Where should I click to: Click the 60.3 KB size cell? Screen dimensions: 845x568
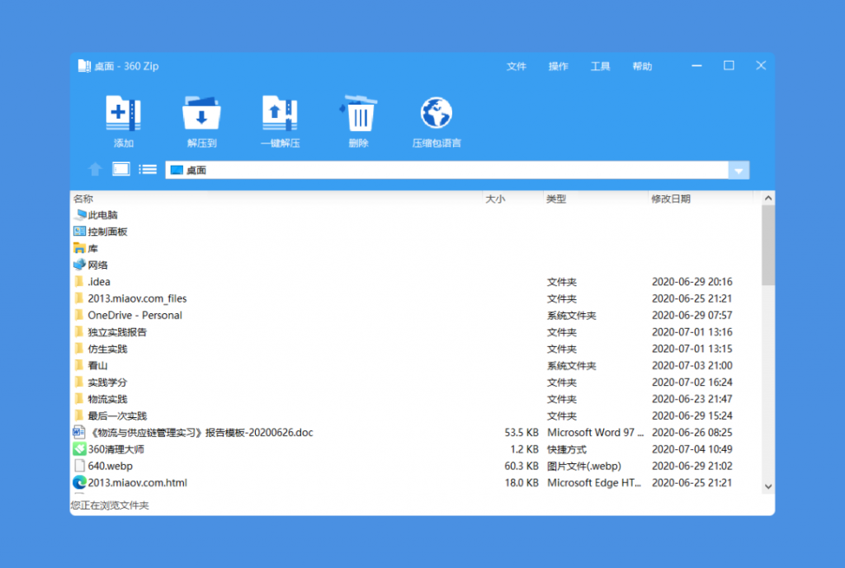tap(522, 466)
